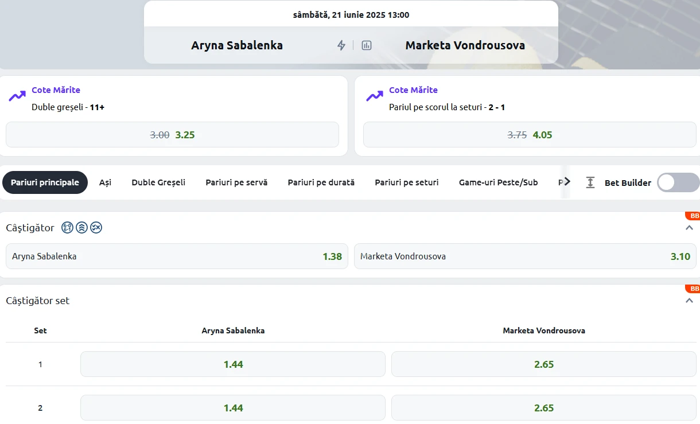Click the match date sâmbătă, 21 iunie 2025 13:00
This screenshot has width=700, height=424.
pos(351,15)
